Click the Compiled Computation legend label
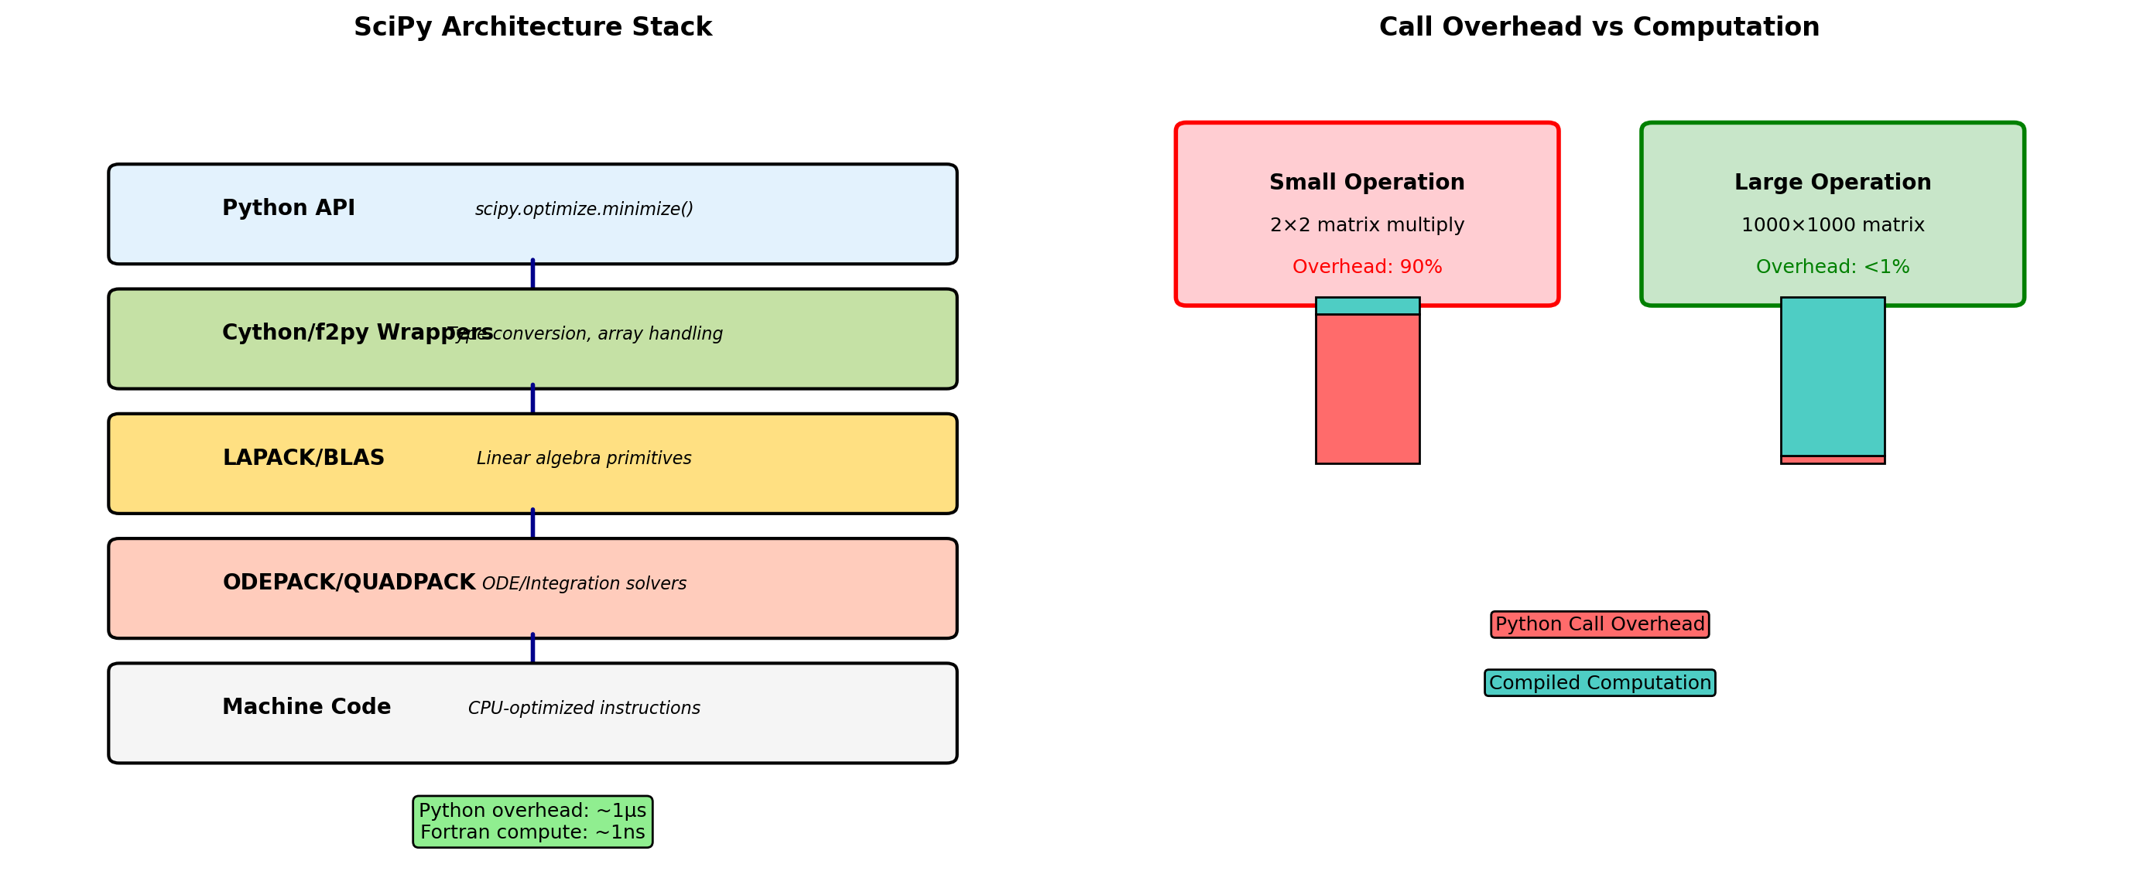This screenshot has width=2133, height=895. [1599, 683]
